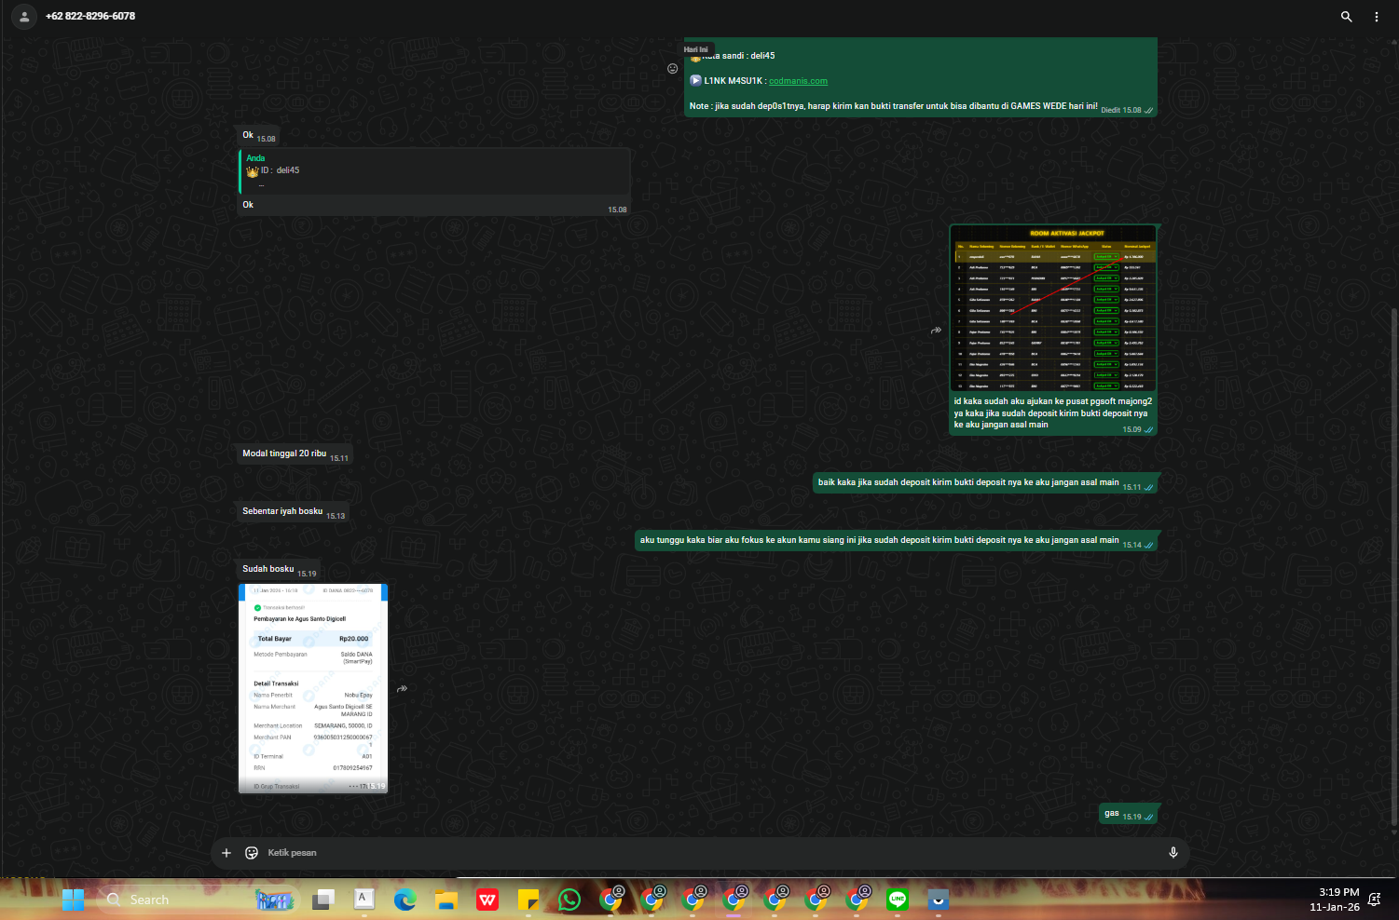Open notification center icon in system tray
The height and width of the screenshot is (920, 1399).
(x=1375, y=900)
